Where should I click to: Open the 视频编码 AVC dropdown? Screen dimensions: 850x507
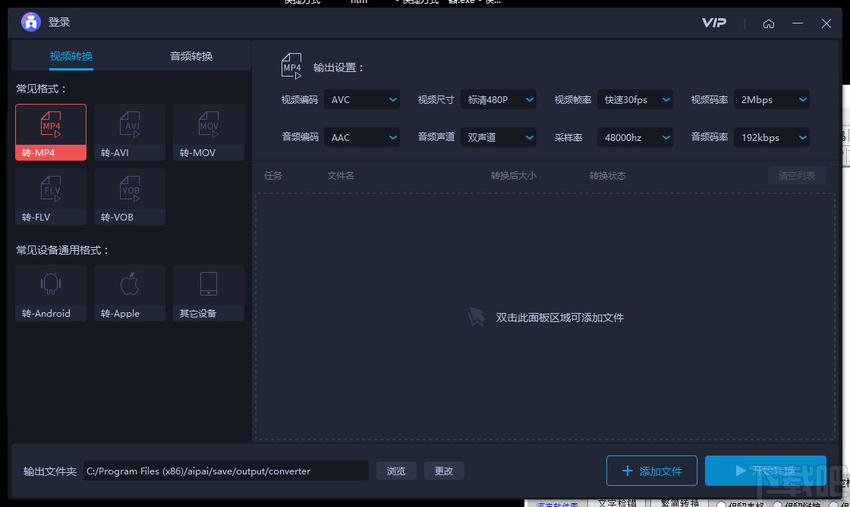[x=362, y=99]
